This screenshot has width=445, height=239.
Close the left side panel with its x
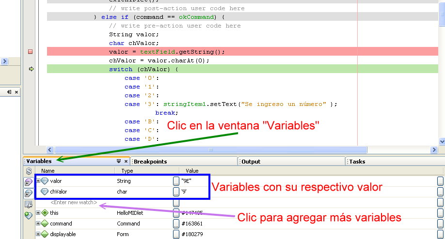[x=16, y=92]
